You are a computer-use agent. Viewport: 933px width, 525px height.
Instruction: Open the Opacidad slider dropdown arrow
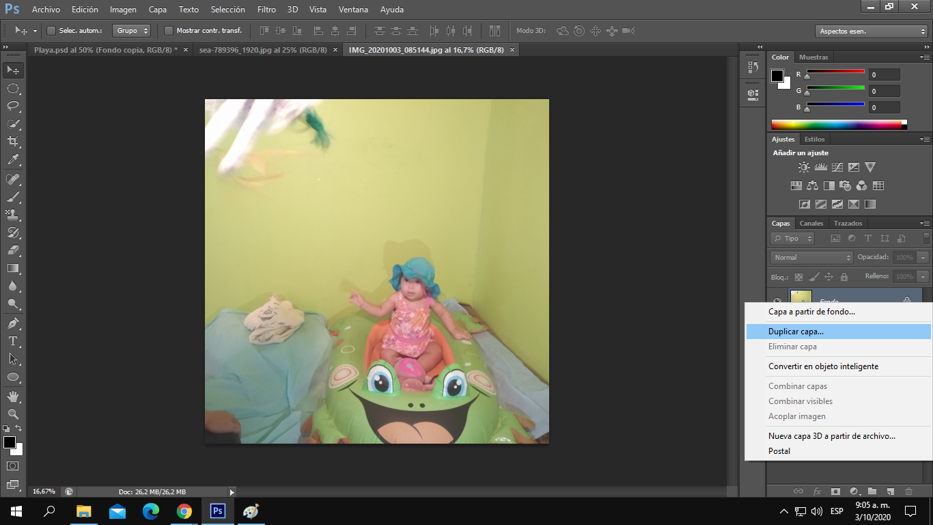pos(923,258)
